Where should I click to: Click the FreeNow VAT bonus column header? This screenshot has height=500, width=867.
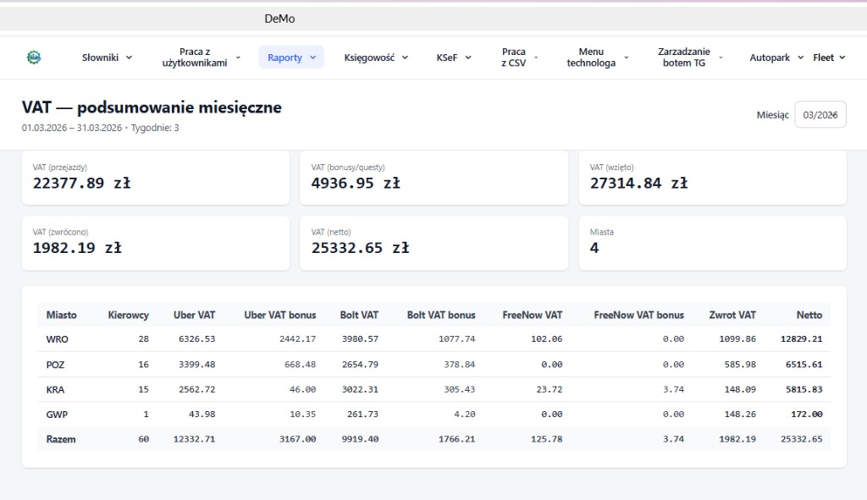tap(638, 315)
